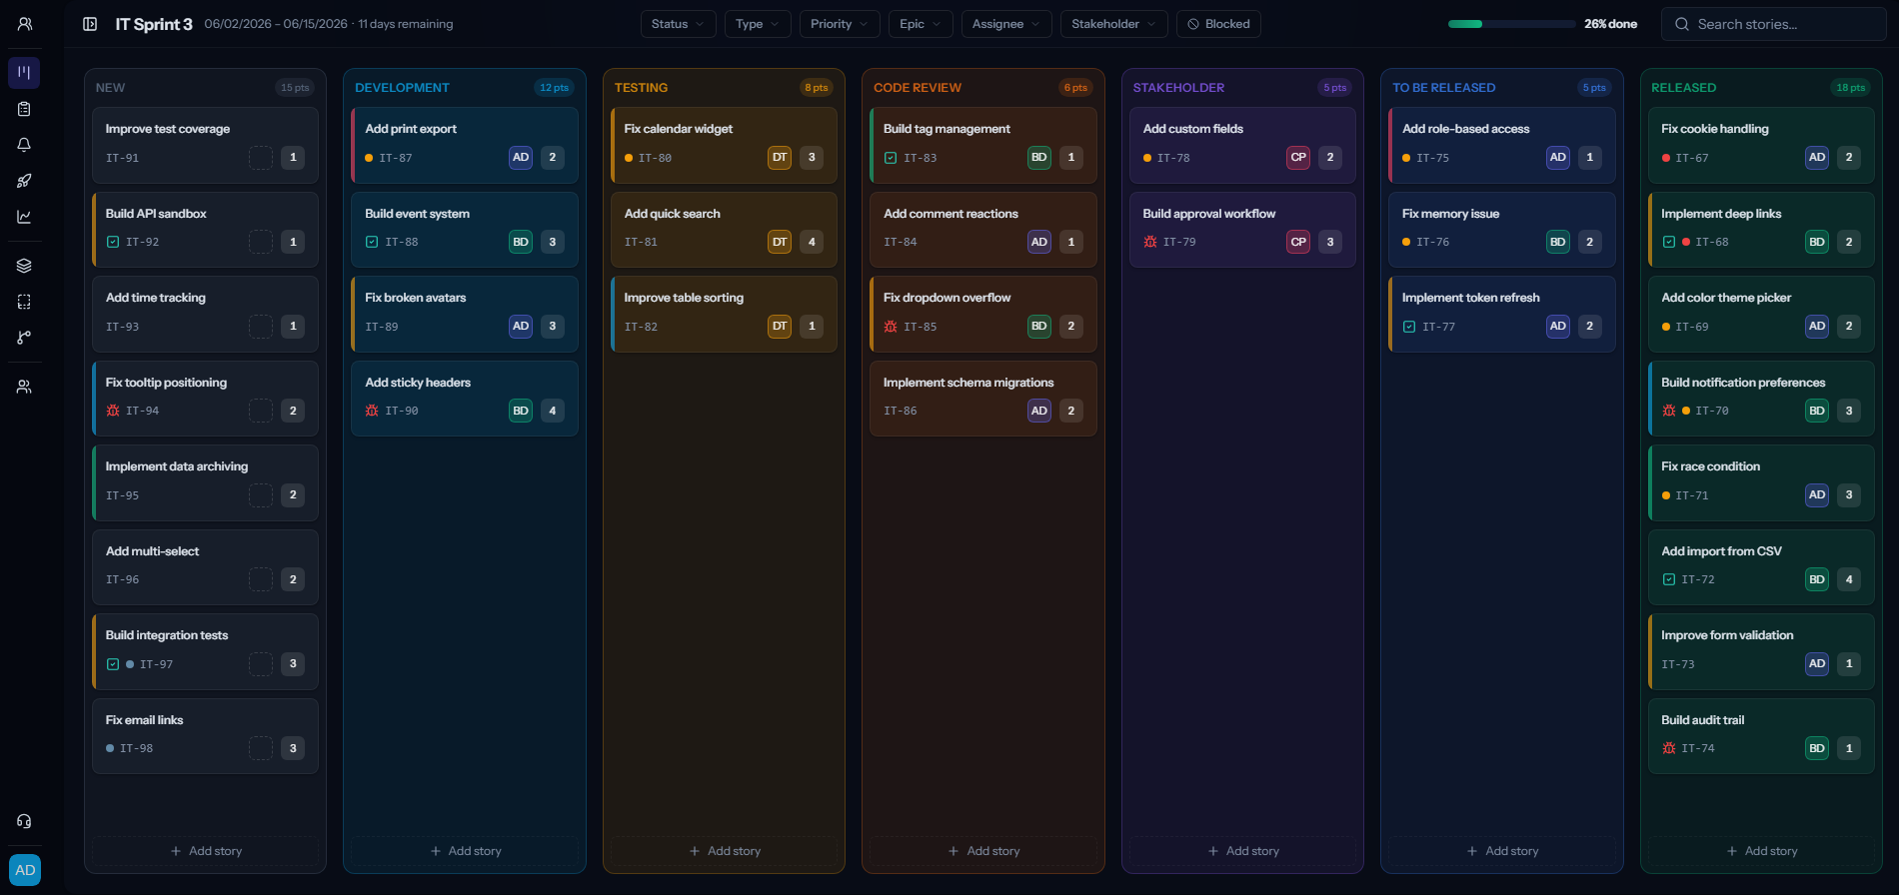Click the blue priority dot on IT-98
This screenshot has width=1899, height=895.
[110, 748]
